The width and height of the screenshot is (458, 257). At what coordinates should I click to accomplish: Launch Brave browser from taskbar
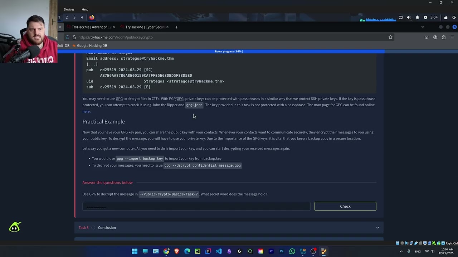[x=177, y=251]
